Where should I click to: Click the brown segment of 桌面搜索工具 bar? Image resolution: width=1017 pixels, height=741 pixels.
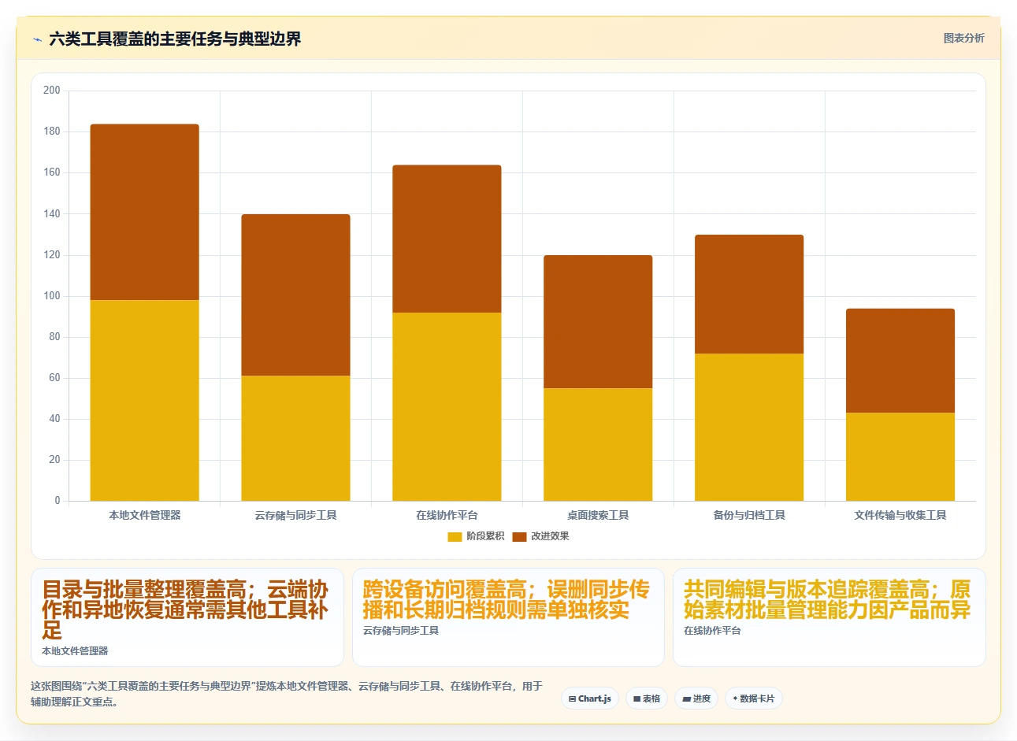coord(598,321)
